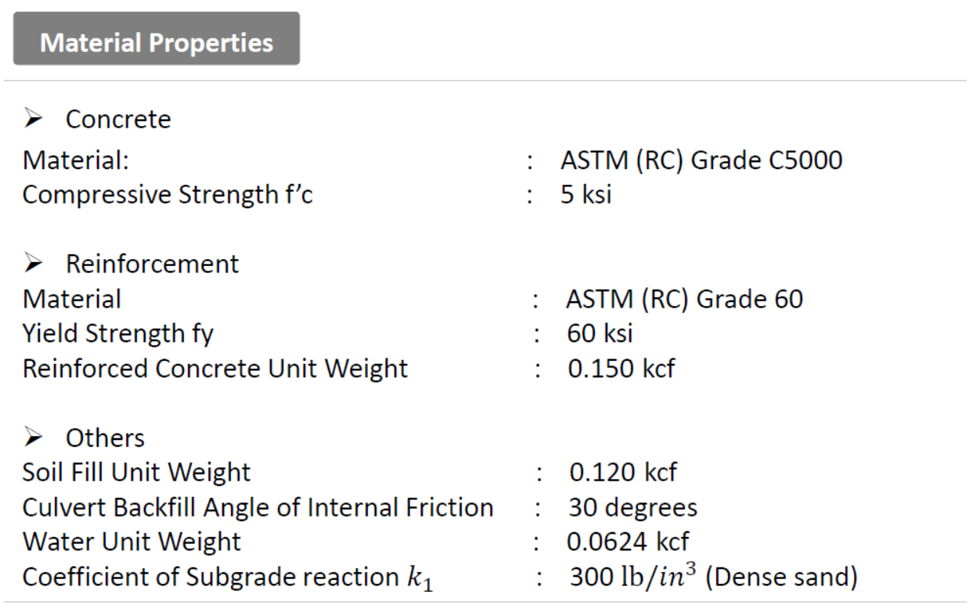Image resolution: width=973 pixels, height=612 pixels.
Task: Select the Others section heading
Action: (x=105, y=437)
